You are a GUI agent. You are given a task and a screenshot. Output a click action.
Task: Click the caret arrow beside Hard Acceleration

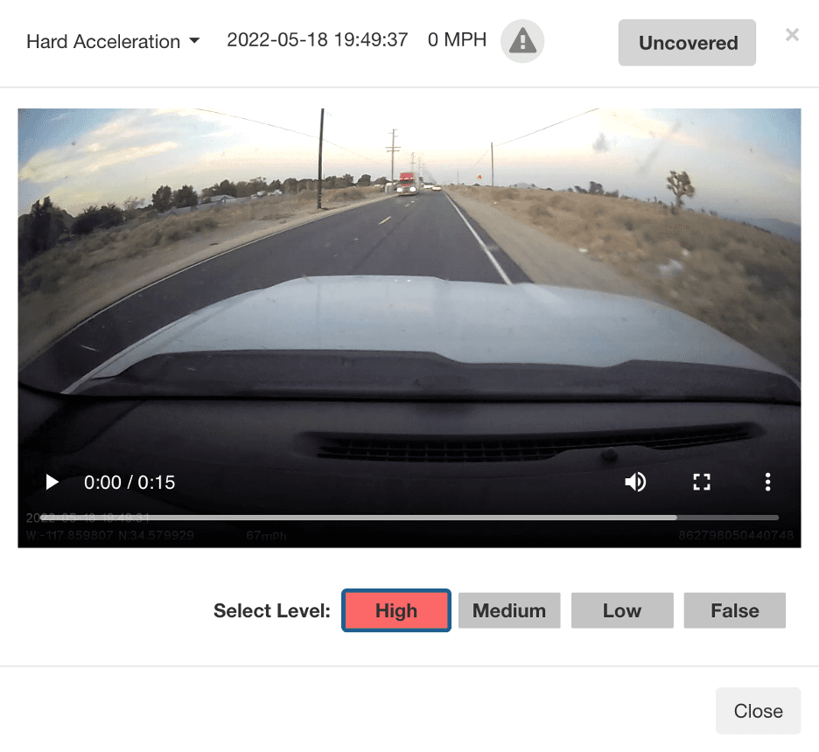194,41
